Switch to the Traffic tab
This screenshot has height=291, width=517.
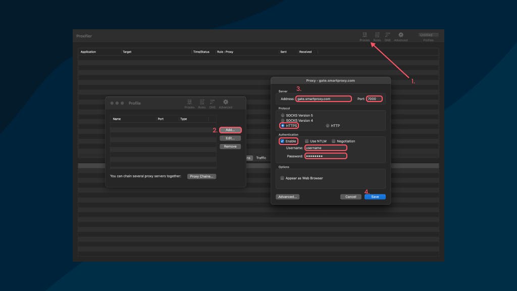(261, 158)
